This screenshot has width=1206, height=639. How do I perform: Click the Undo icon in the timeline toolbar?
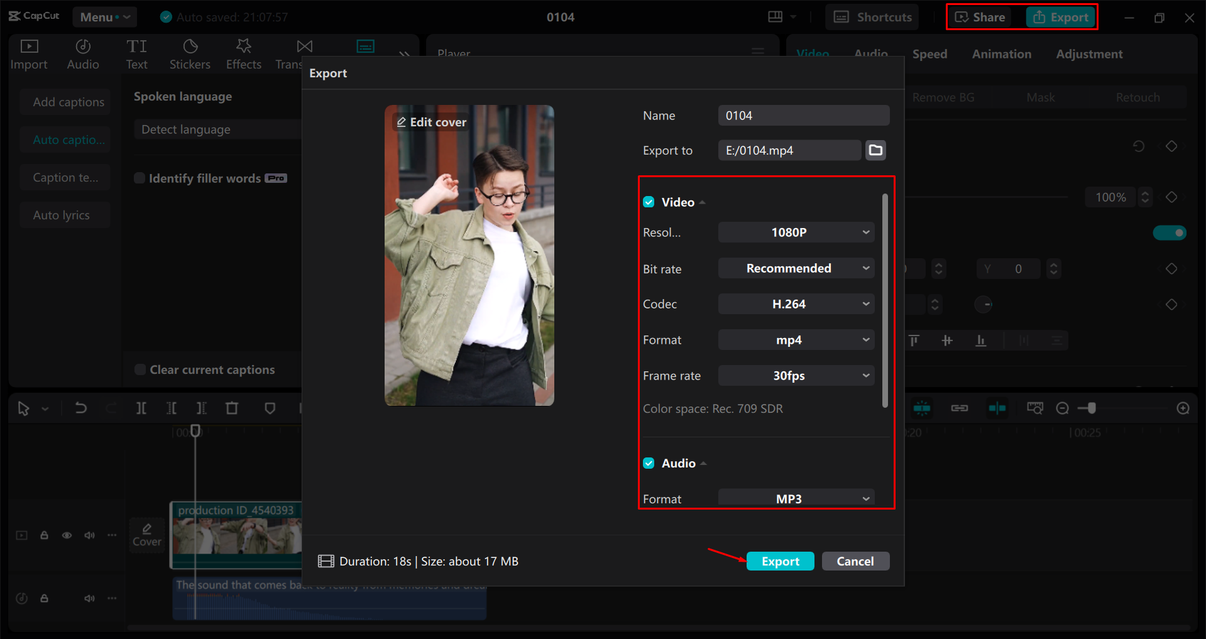(80, 408)
